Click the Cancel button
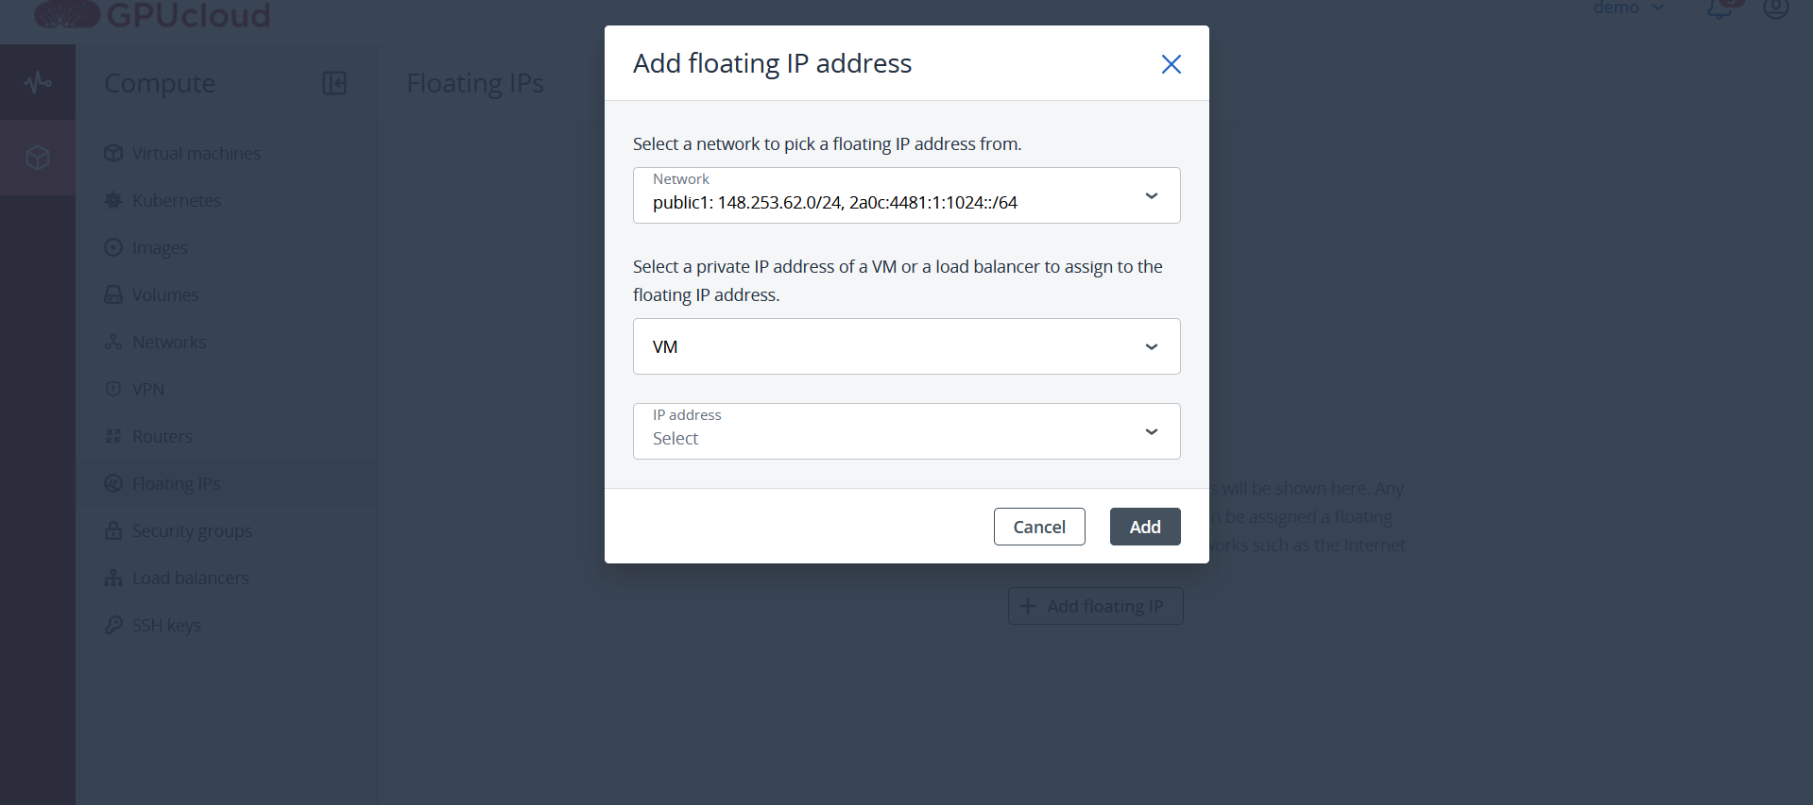Screen dimensions: 1813x805 [x=1039, y=527]
